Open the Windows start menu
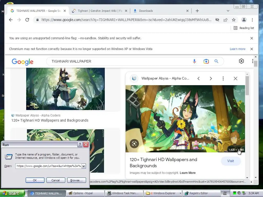This screenshot has width=263, height=197. pyautogui.click(x=12, y=193)
